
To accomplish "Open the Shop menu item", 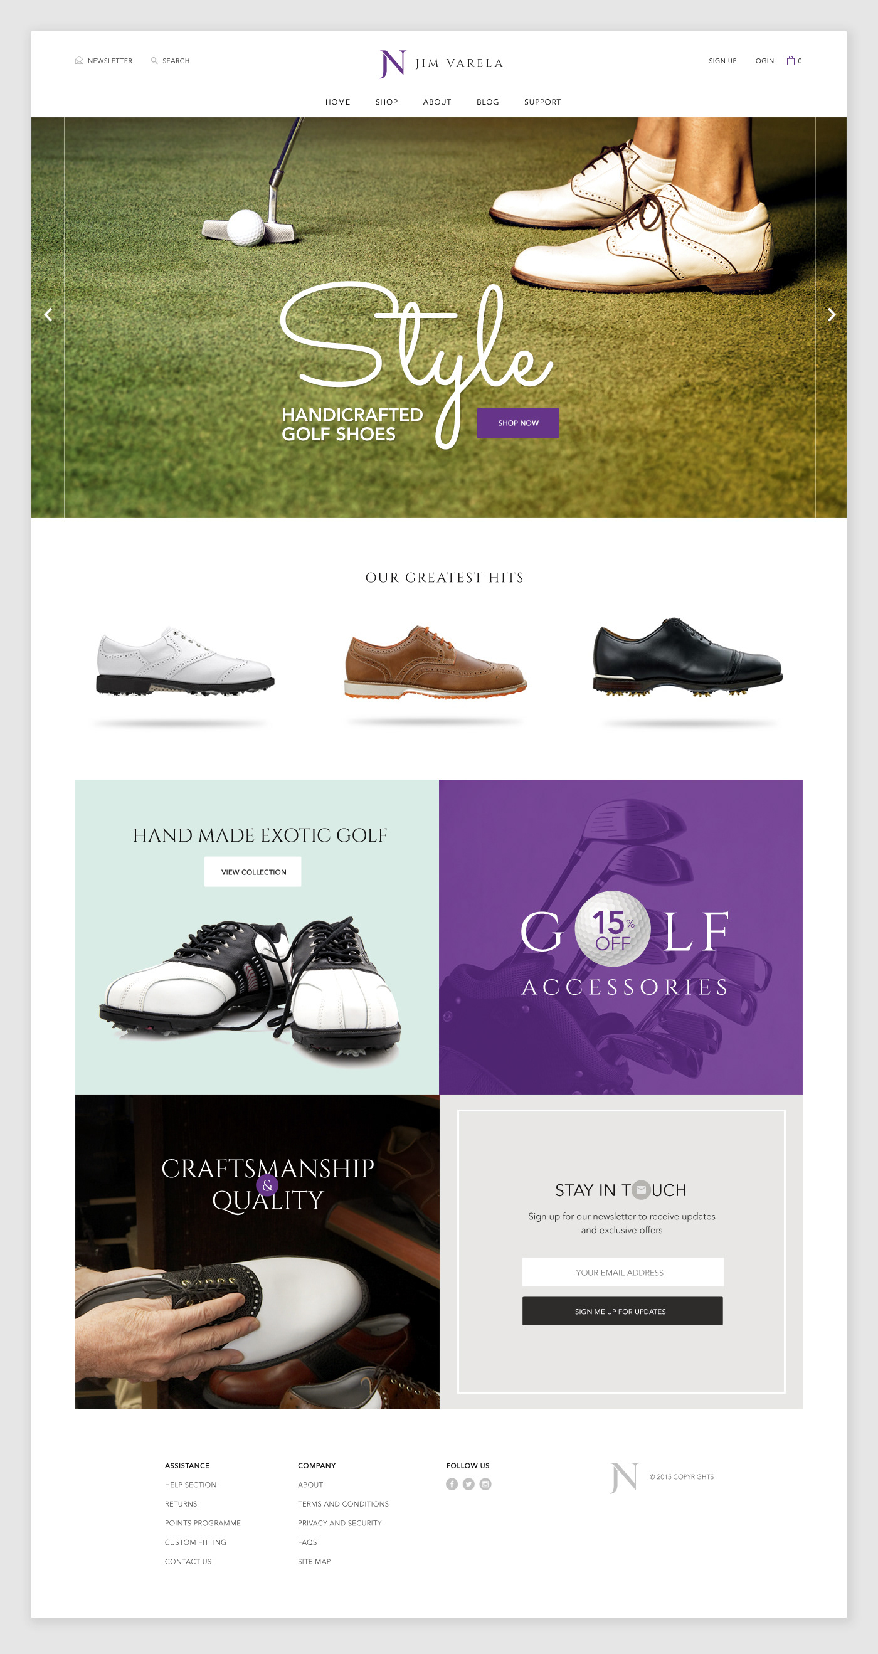I will pyautogui.click(x=386, y=102).
